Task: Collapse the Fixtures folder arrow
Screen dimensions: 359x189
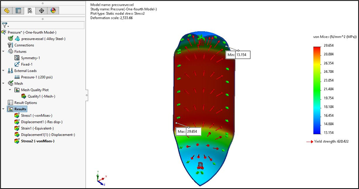Action: pos(3,51)
